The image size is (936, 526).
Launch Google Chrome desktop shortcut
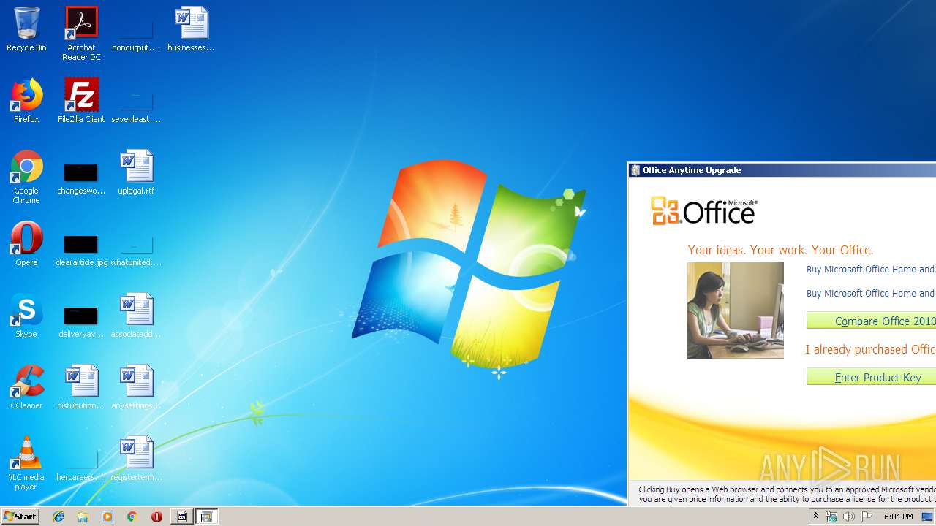pos(26,177)
